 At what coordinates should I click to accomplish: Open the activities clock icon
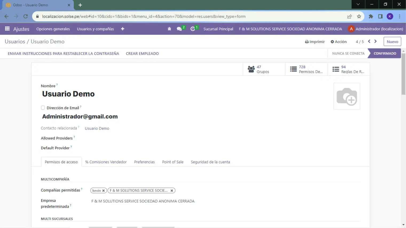[193, 29]
